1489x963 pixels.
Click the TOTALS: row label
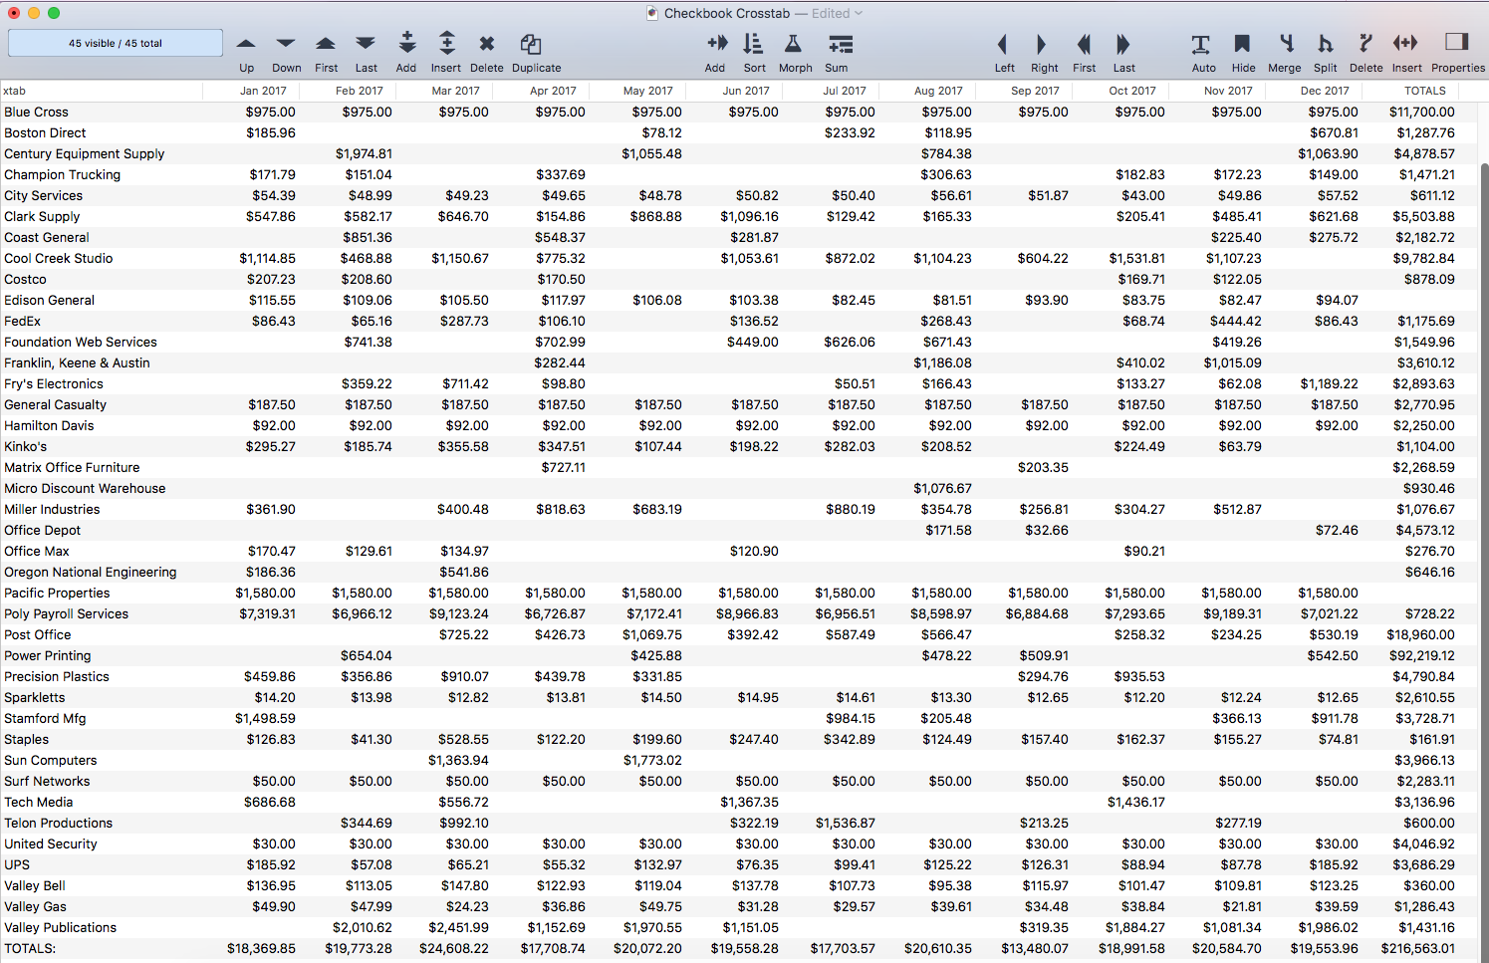30,948
